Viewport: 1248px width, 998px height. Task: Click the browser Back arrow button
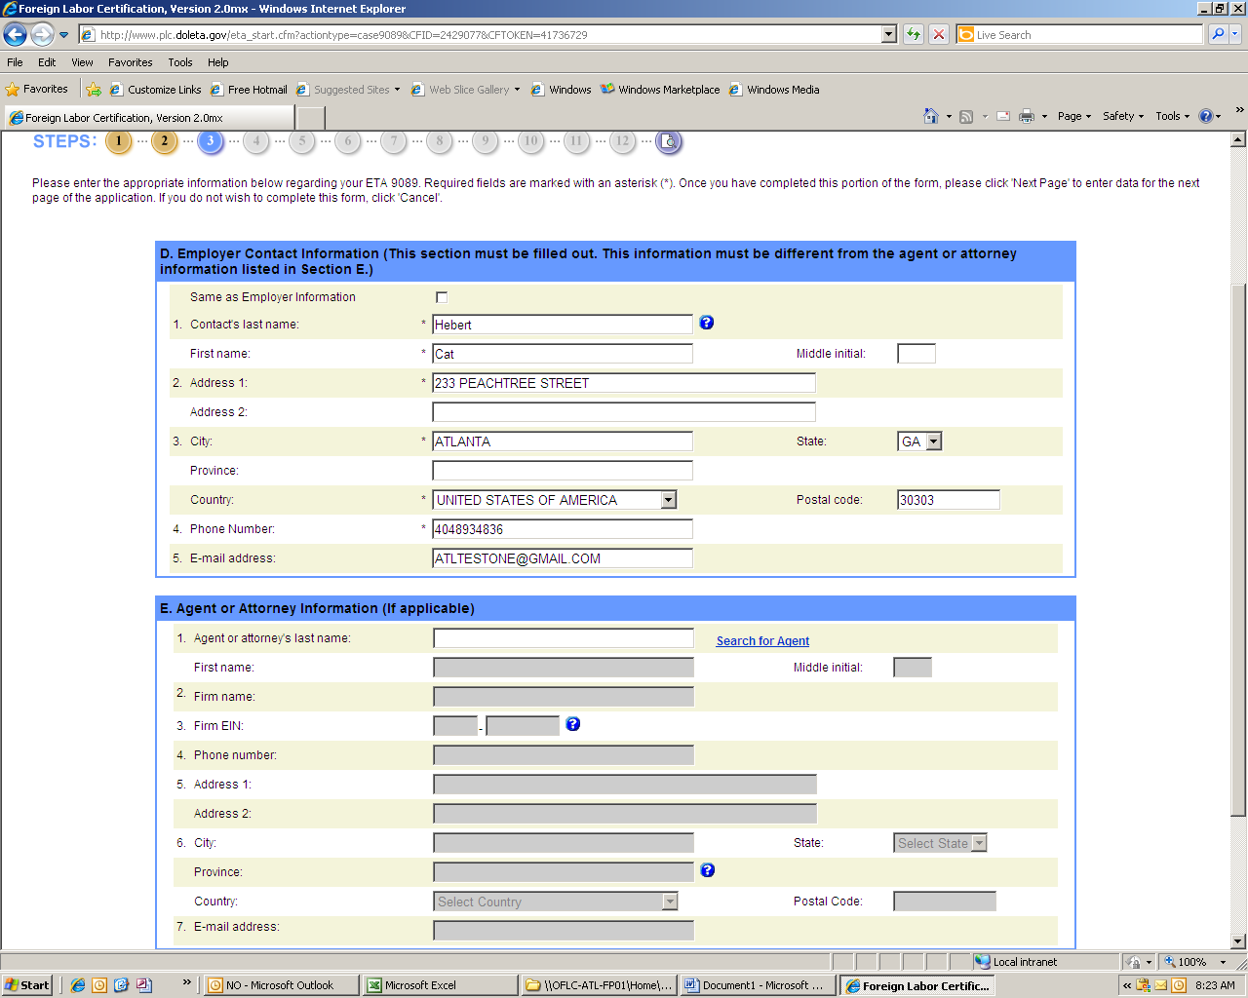coord(16,35)
